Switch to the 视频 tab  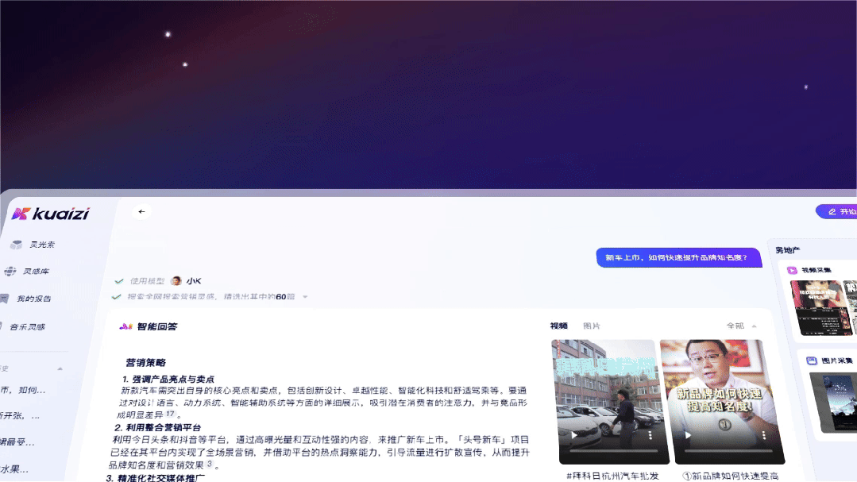pyautogui.click(x=558, y=326)
